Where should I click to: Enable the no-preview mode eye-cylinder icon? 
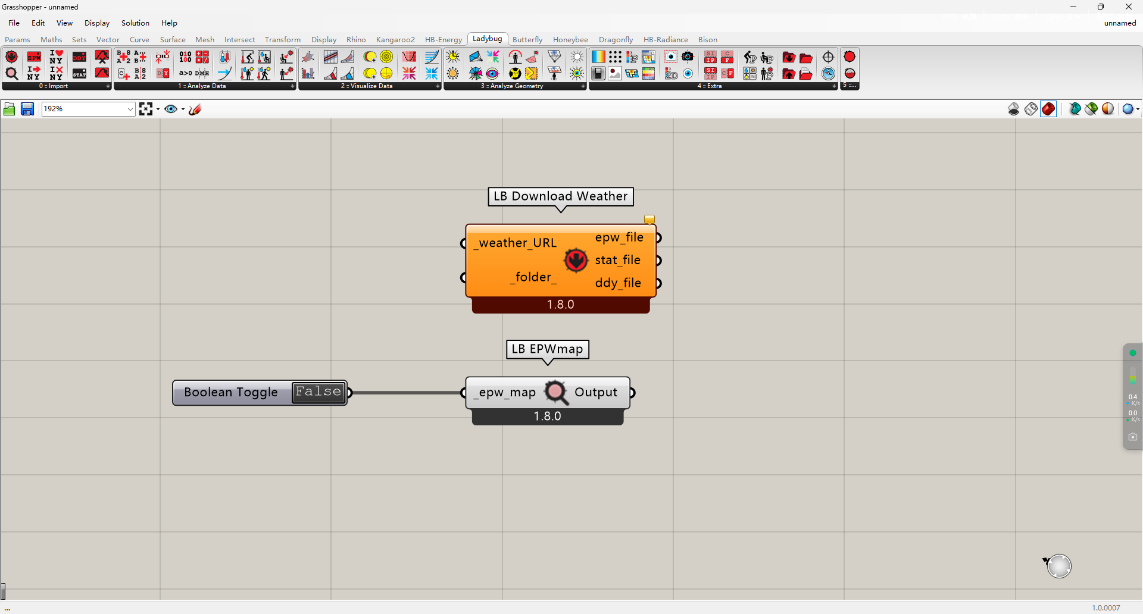[x=1014, y=109]
